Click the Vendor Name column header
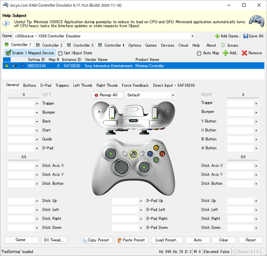Image resolution: width=267 pixels, height=256 pixels. (96, 60)
